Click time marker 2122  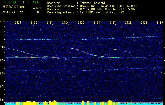click(34, 23)
